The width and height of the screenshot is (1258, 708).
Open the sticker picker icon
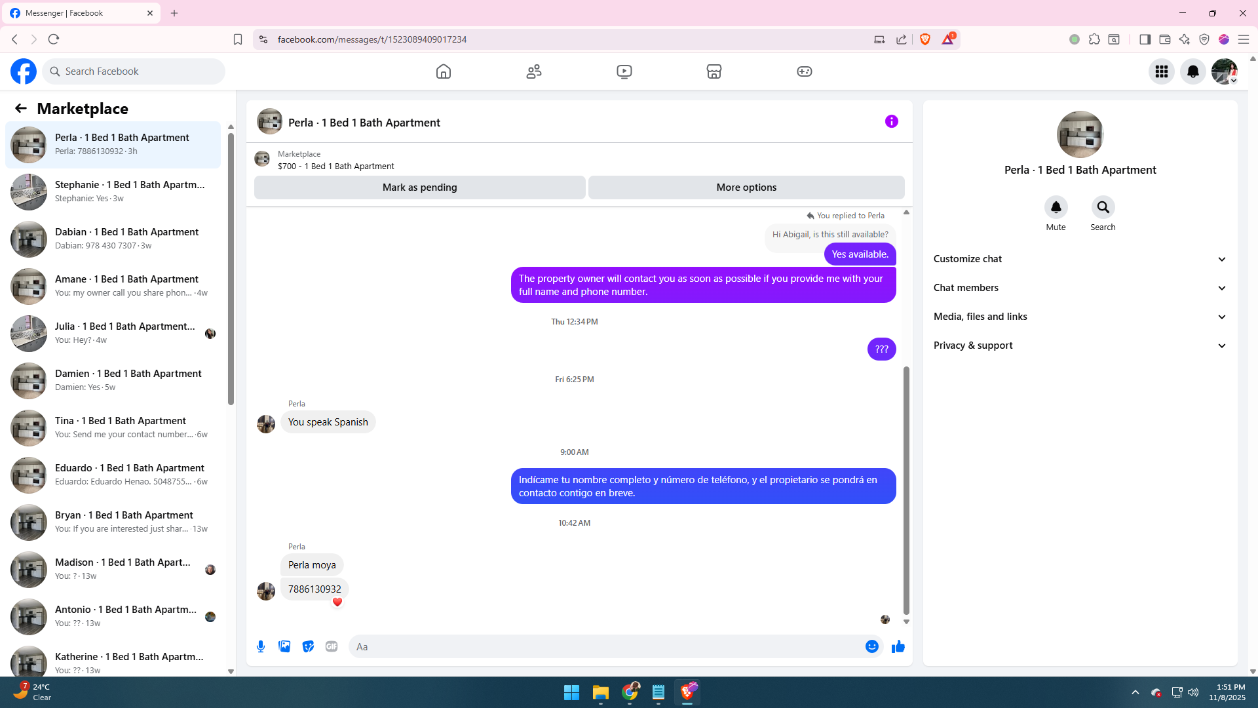[308, 646]
